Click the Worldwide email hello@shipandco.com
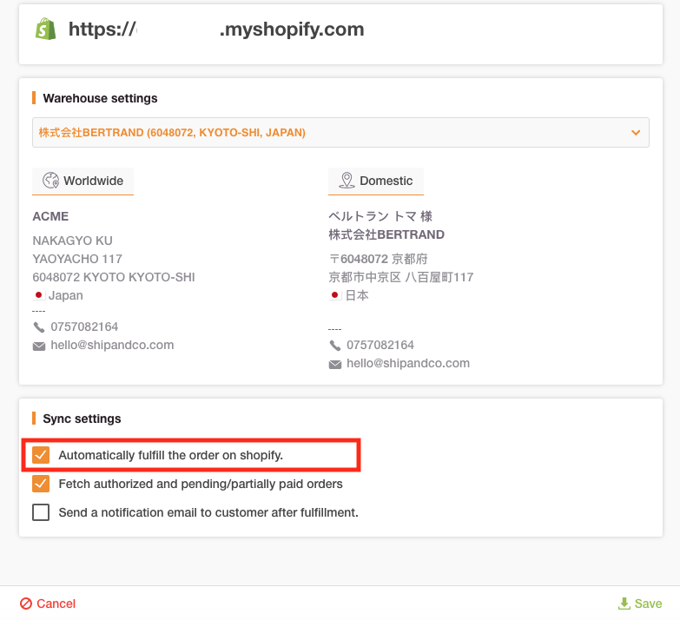The height and width of the screenshot is (620, 680). click(x=112, y=345)
